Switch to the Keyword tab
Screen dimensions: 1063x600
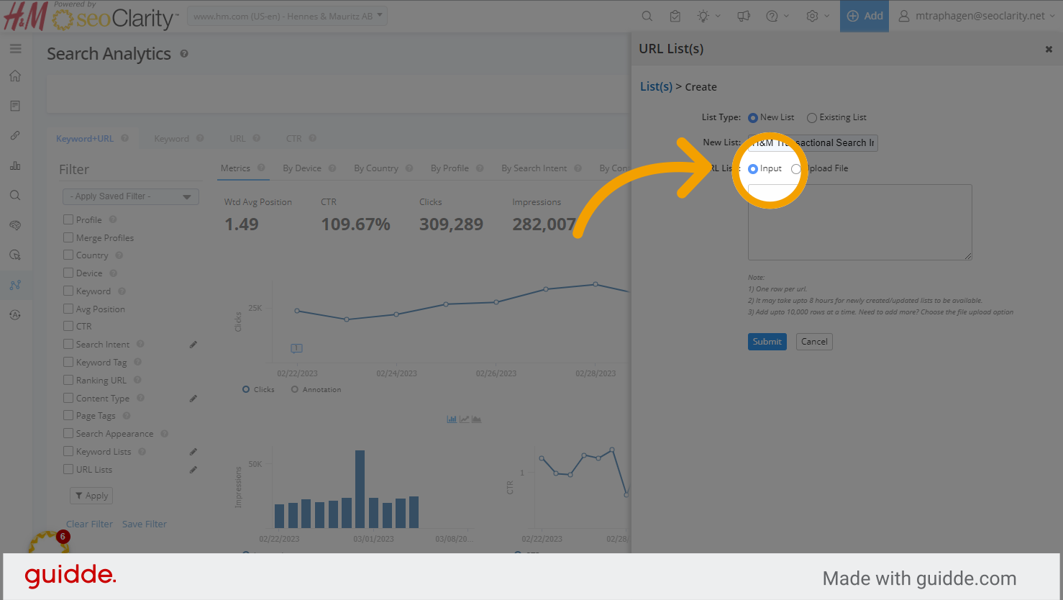click(171, 139)
